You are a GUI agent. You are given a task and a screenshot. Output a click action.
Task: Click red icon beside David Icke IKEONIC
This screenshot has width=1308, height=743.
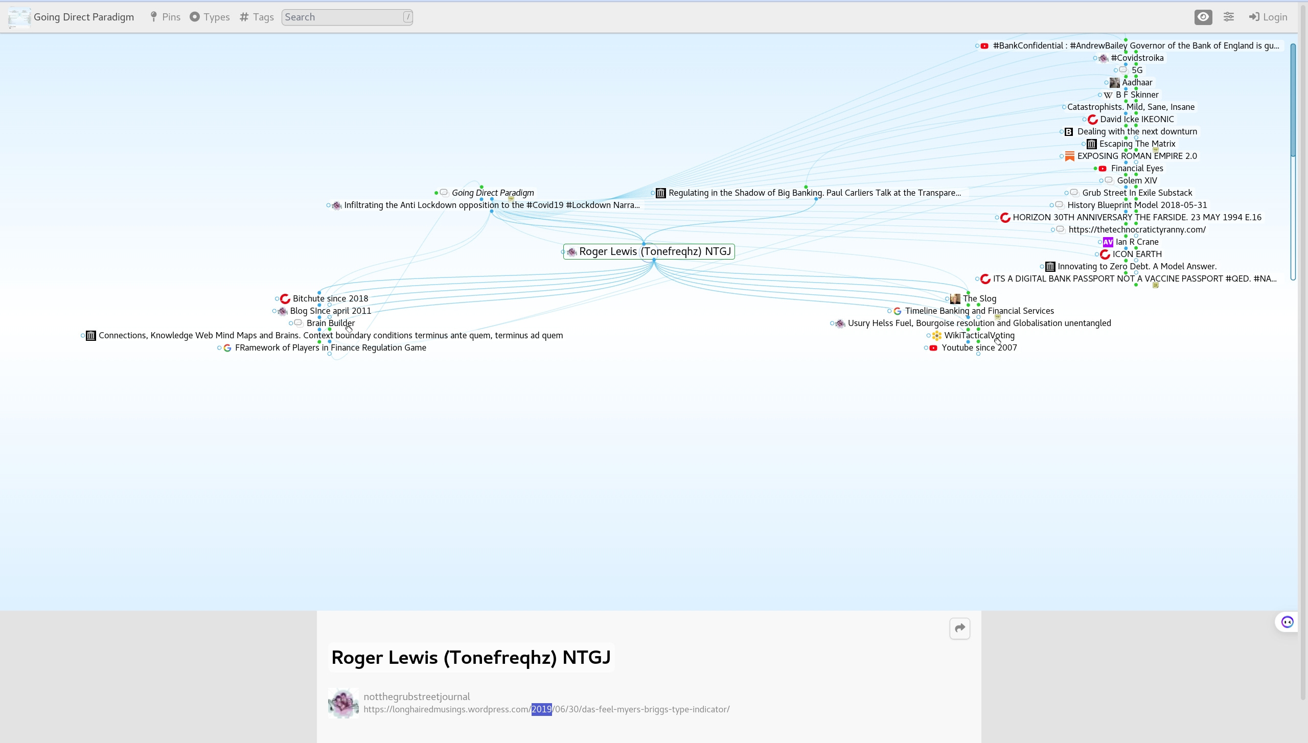1093,120
